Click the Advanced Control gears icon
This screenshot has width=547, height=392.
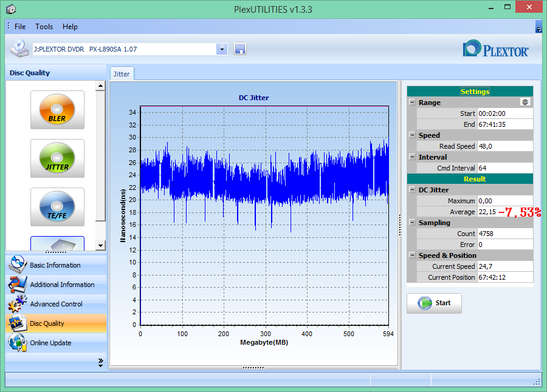[18, 303]
